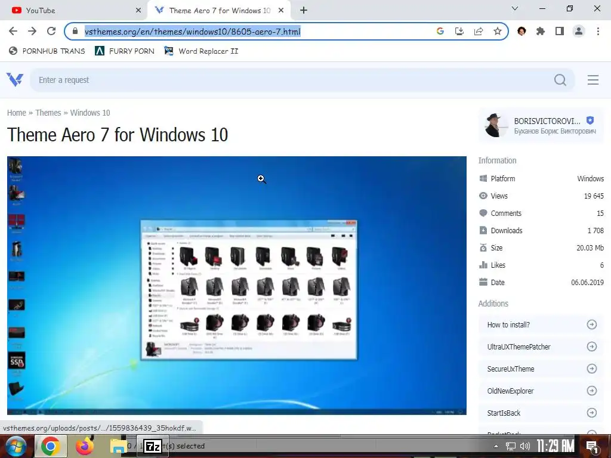
Task: Open Firefox from the taskbar
Action: (x=85, y=446)
